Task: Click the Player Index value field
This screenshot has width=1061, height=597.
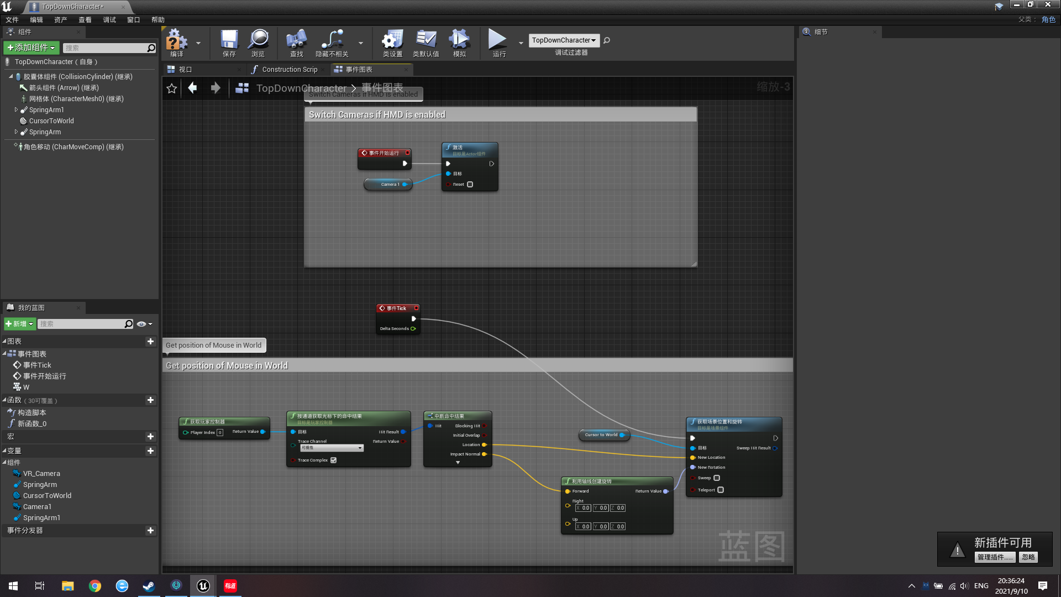Action: coord(220,433)
